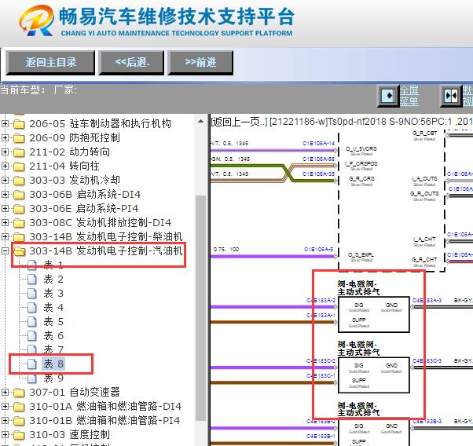
Task: Go back with the <<后退 button
Action: point(131,62)
